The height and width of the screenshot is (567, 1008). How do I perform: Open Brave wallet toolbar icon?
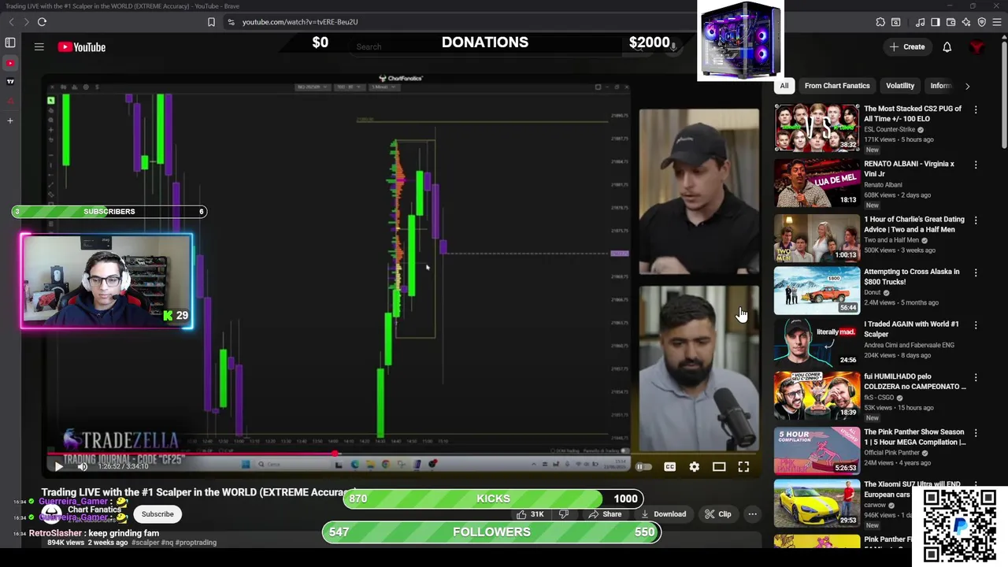[951, 22]
